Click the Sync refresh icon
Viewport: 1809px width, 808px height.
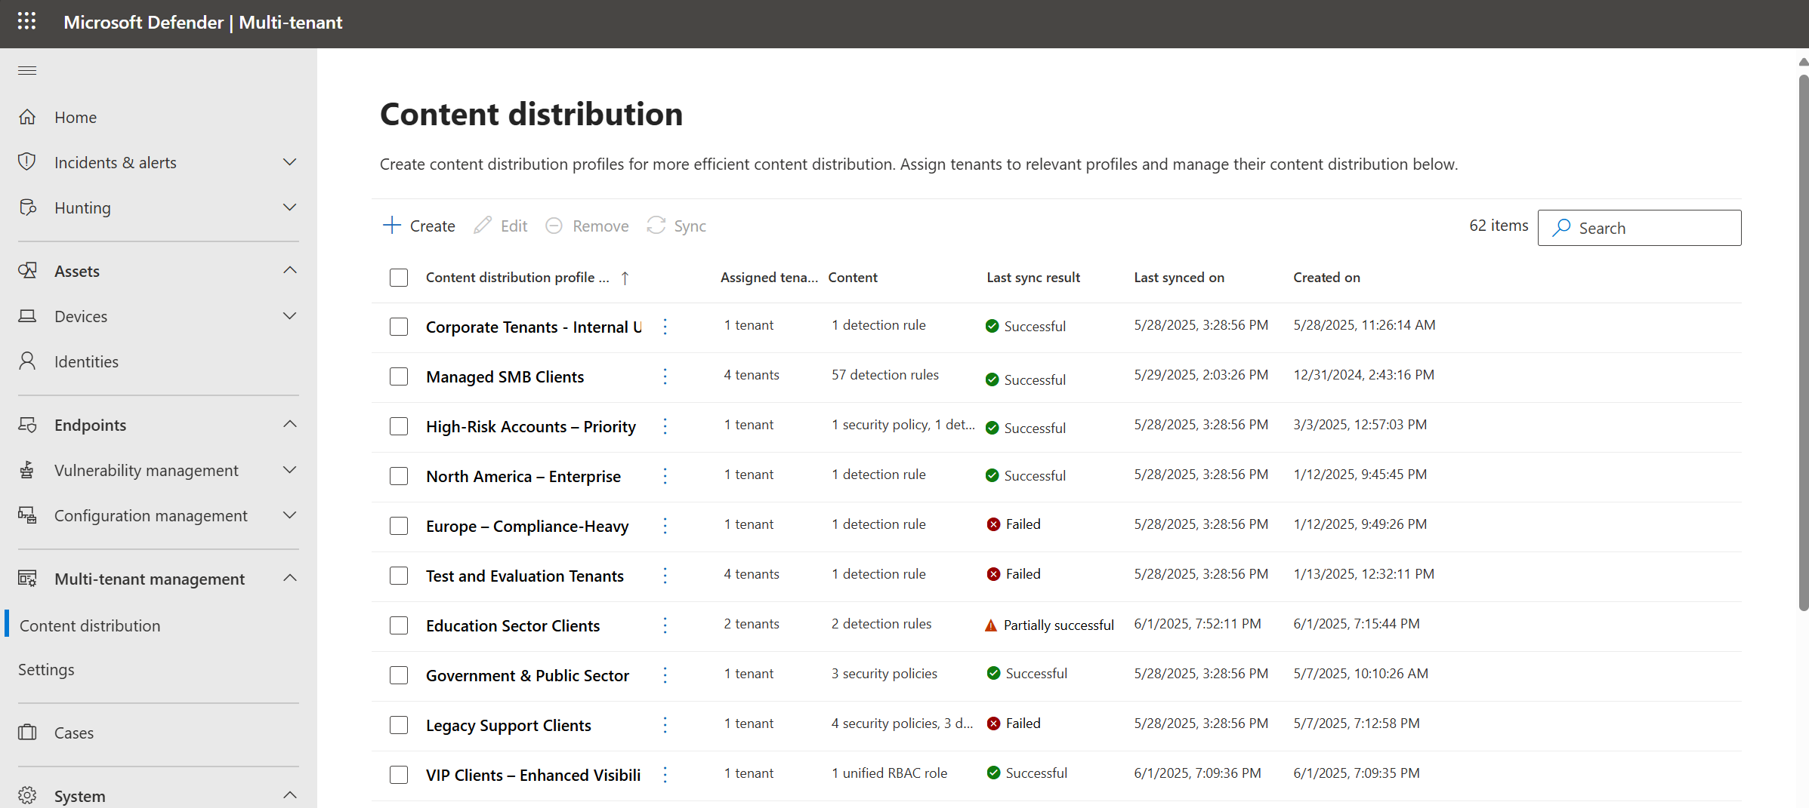click(x=656, y=225)
